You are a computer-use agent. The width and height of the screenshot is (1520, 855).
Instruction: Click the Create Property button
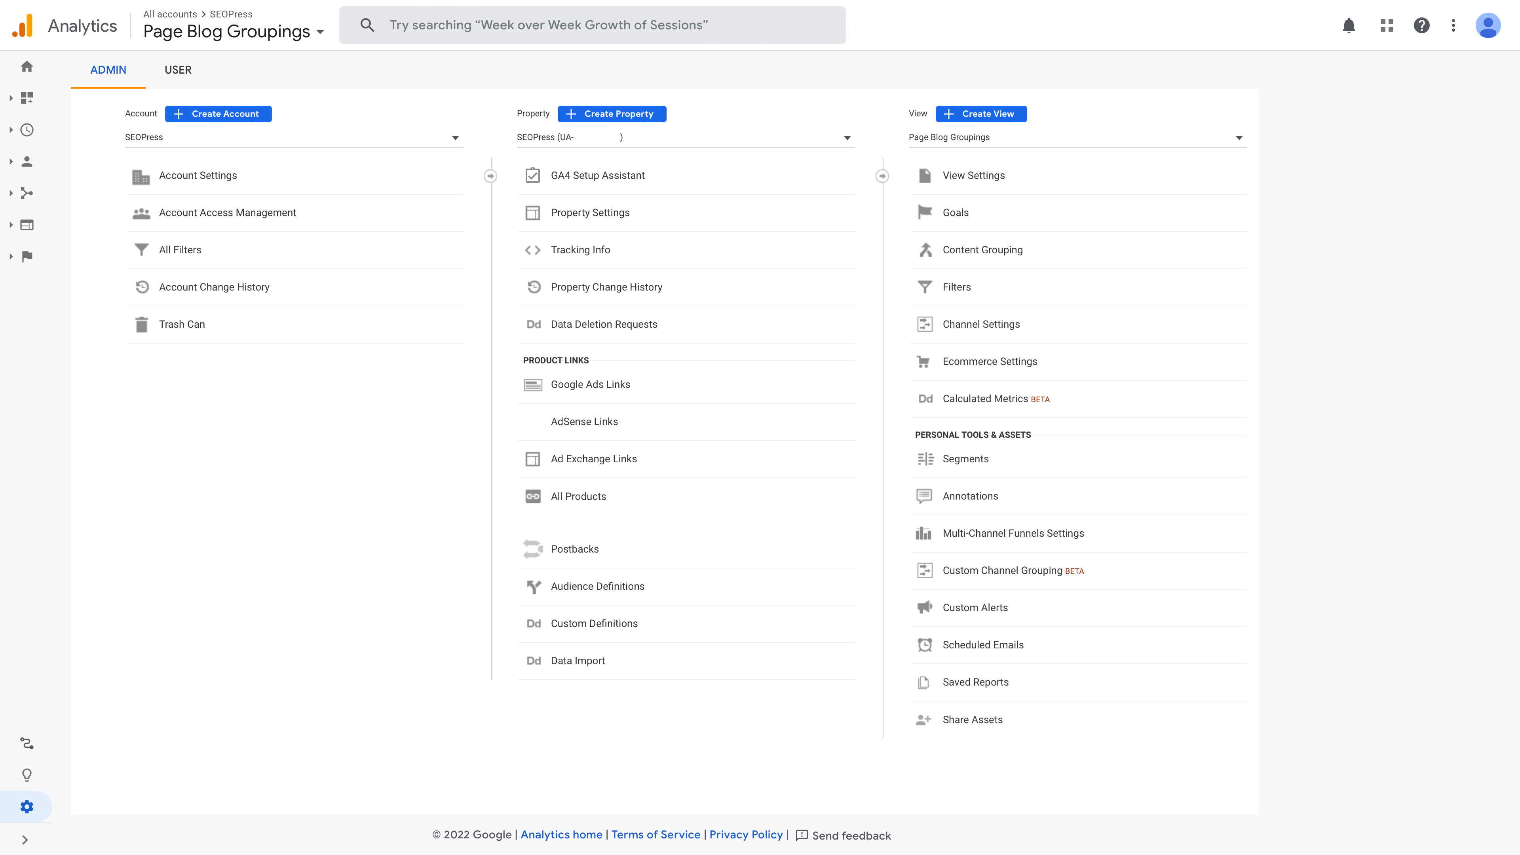click(612, 114)
